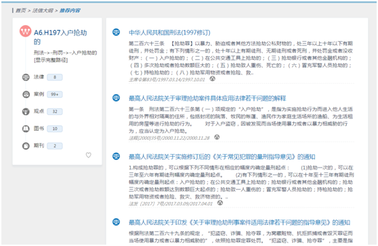
Task: Click 主席令第83号/1997.03.14/1997.10.01 citation
Action: click(x=167, y=79)
